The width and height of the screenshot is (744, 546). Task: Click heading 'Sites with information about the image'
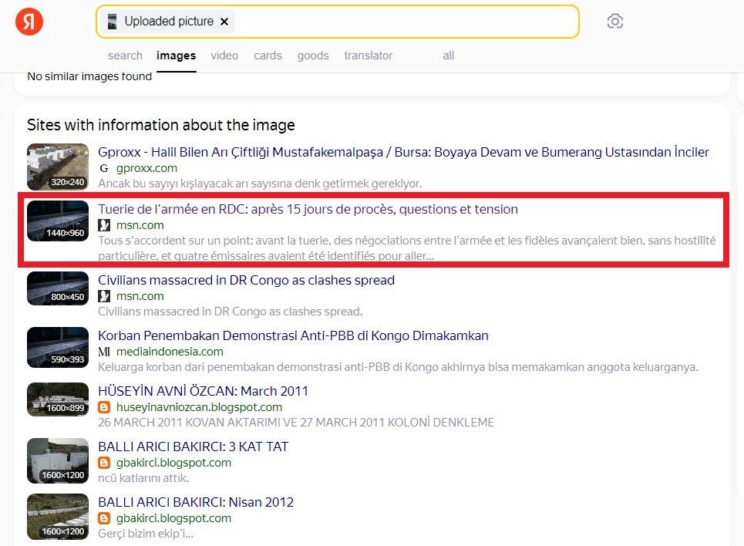tap(161, 125)
